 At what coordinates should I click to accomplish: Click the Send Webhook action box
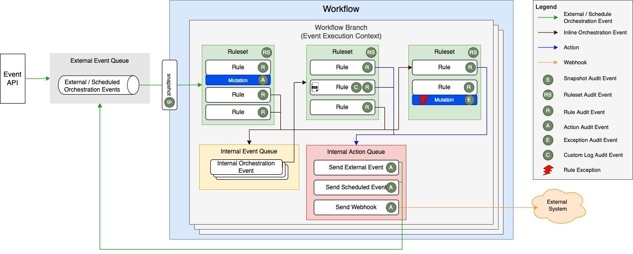pos(350,207)
